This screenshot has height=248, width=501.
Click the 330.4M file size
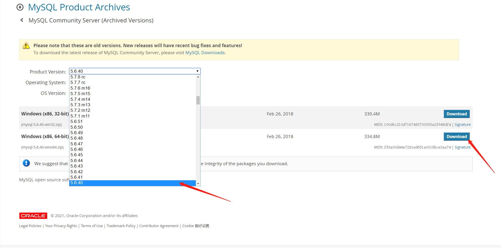[372, 114]
